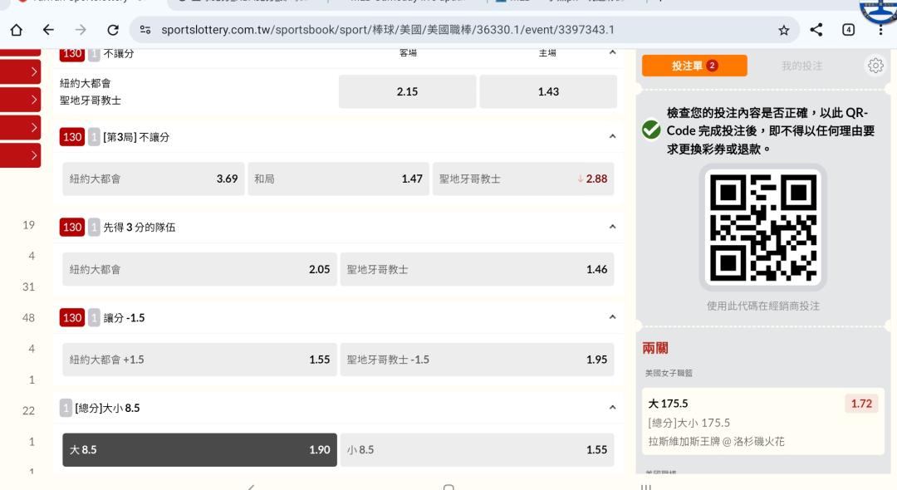Viewport: 897px width, 490px height.
Task: Open bet slip settings gear
Action: point(875,66)
